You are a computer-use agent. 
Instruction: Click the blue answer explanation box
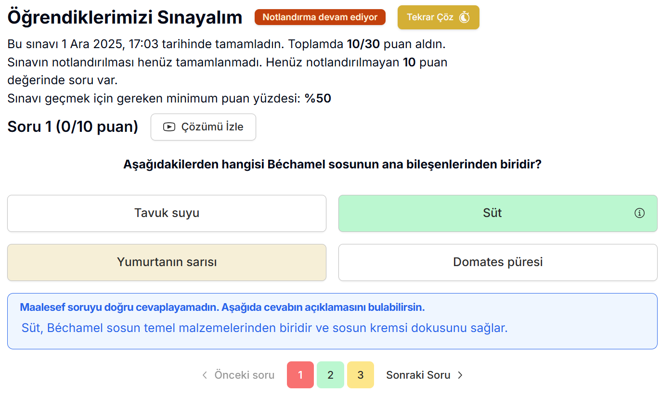pos(332,321)
